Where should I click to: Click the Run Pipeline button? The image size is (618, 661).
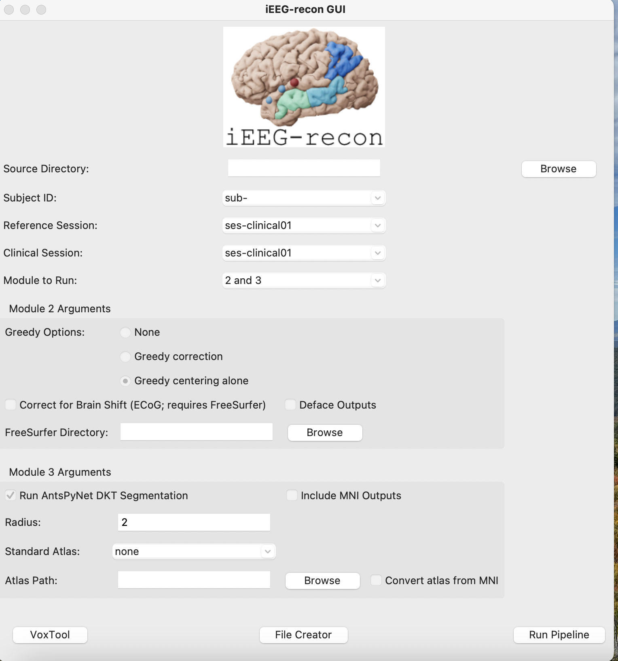click(559, 635)
